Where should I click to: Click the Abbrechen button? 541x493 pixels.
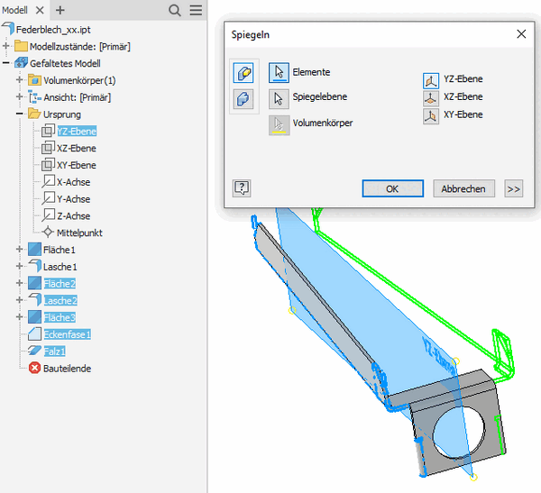463,188
